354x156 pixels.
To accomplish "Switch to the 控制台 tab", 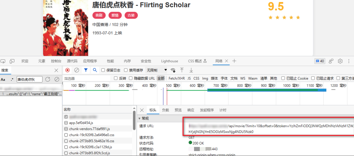I will click(56, 61).
